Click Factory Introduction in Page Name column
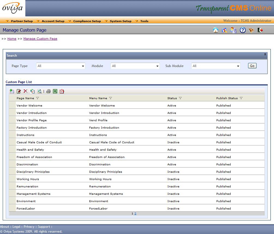Screen dimensions: 274x234 coord(32,127)
